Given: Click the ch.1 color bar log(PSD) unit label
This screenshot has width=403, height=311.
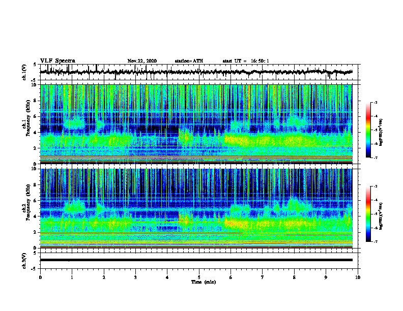Looking at the screenshot, I should 381,133.
